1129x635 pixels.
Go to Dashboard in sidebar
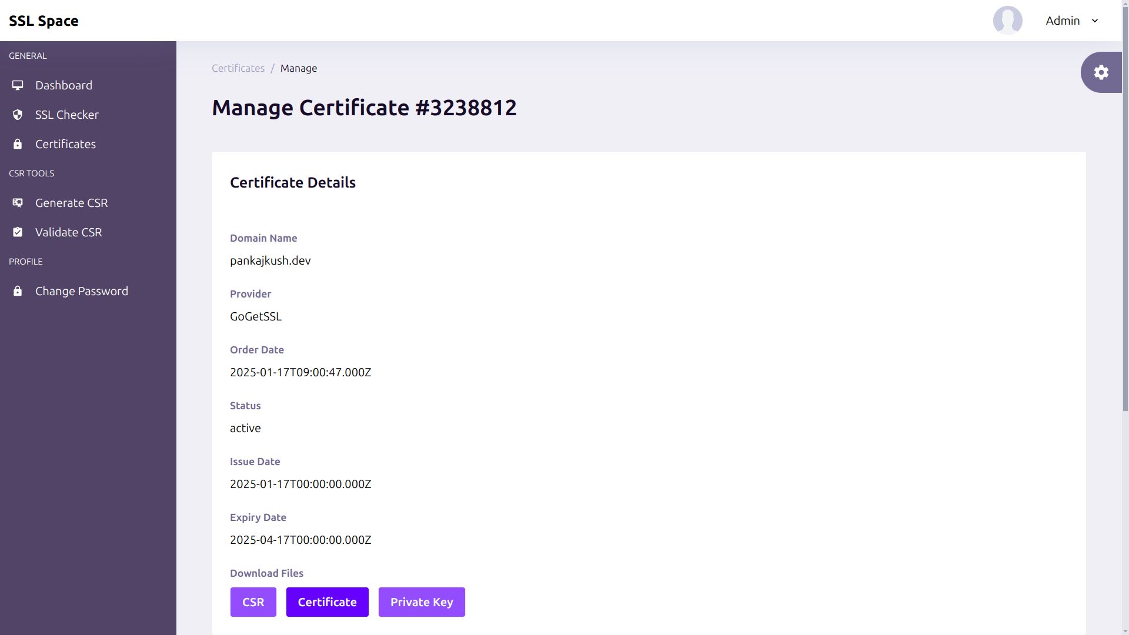pyautogui.click(x=88, y=85)
